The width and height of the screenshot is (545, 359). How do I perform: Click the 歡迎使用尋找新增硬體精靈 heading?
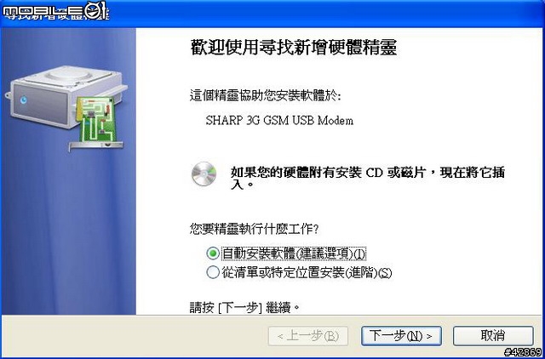294,48
